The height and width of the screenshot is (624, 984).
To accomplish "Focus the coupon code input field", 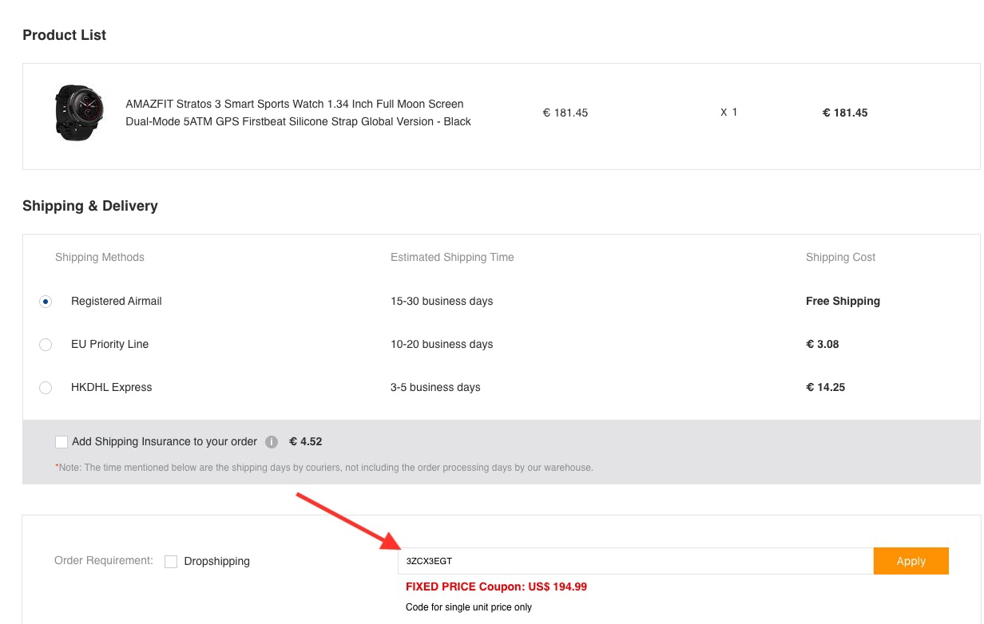I will pyautogui.click(x=636, y=561).
